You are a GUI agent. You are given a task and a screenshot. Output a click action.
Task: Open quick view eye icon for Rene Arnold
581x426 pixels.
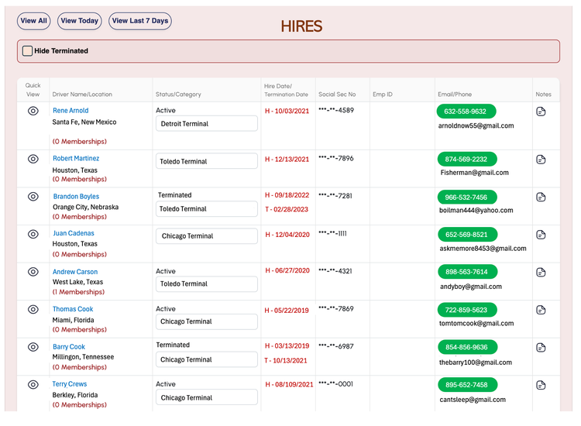pos(33,111)
